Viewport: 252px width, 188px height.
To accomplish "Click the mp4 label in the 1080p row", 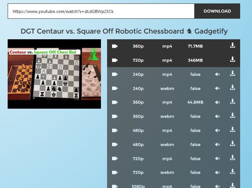I will (167, 186).
